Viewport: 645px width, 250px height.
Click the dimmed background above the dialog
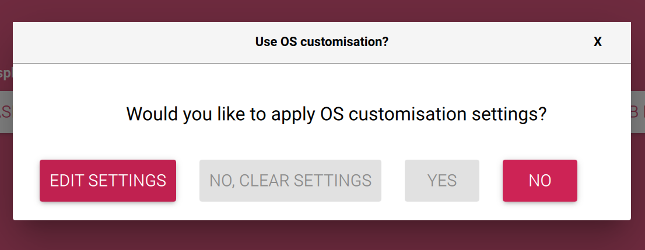coord(322,10)
